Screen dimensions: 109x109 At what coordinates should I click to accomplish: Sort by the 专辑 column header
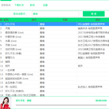point(65,20)
